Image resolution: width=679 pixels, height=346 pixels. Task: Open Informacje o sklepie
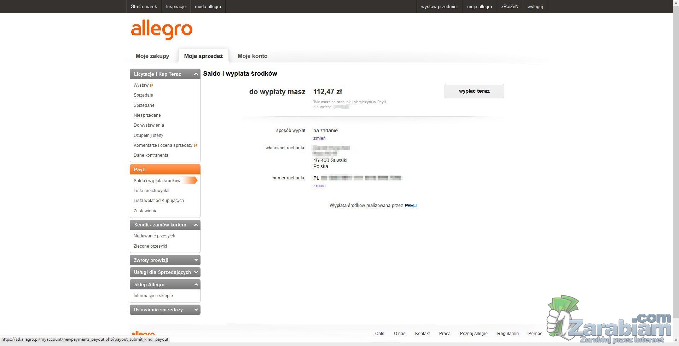pyautogui.click(x=153, y=296)
